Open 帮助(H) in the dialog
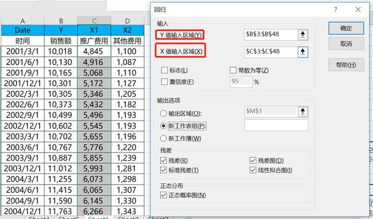 [346, 65]
